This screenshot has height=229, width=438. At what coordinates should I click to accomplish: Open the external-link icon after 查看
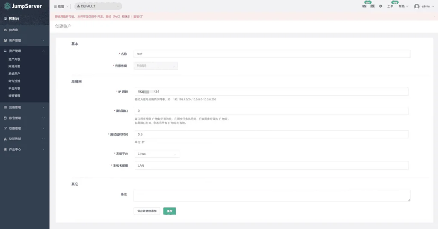tap(141, 17)
